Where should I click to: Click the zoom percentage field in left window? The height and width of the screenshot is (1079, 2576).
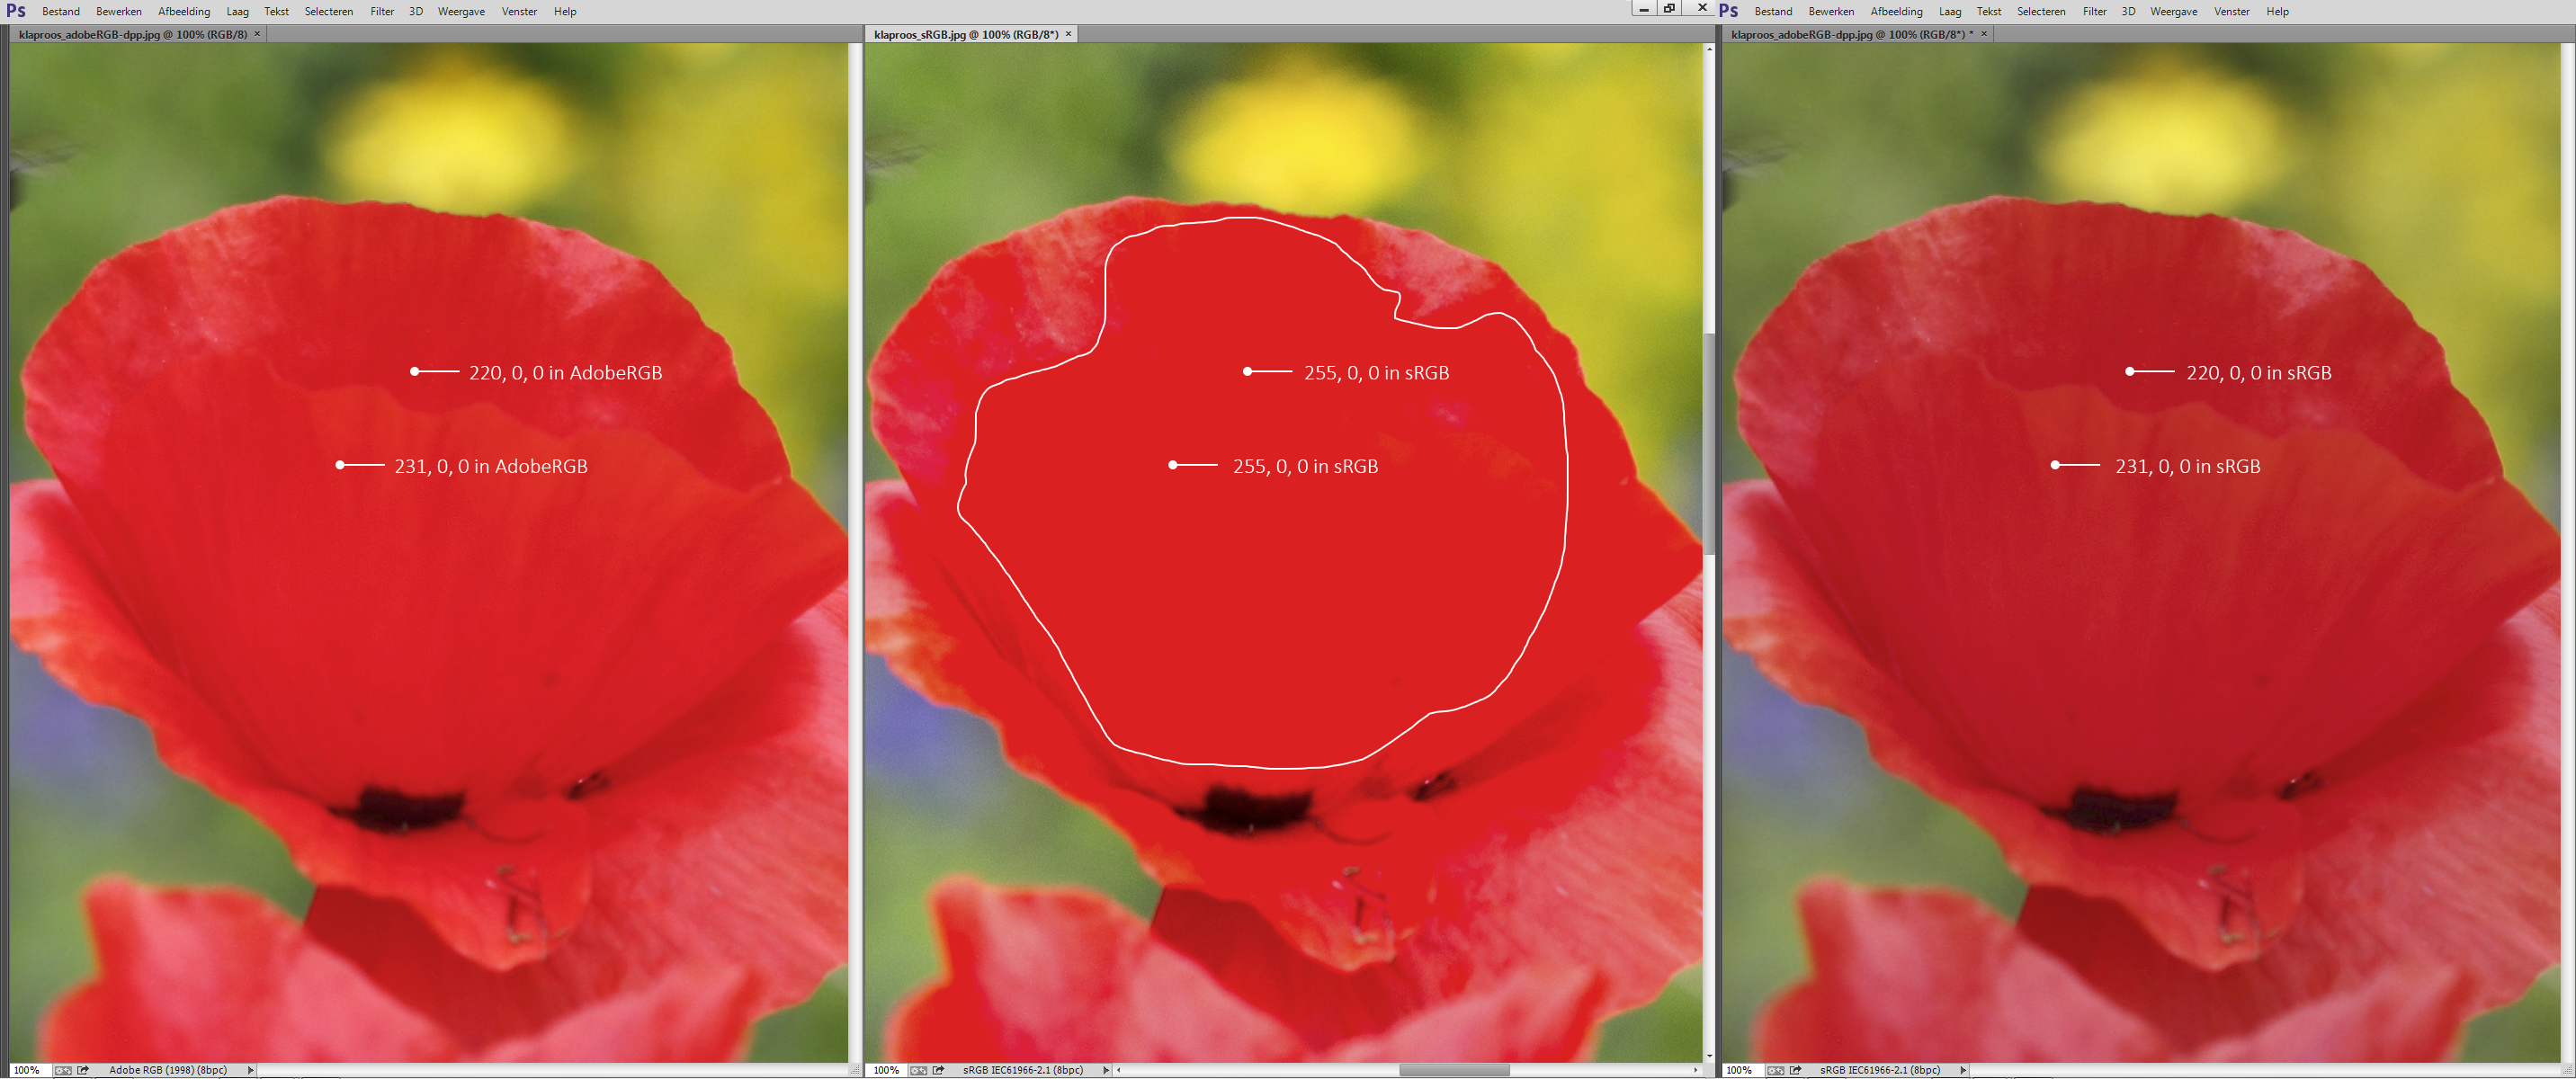coord(26,1070)
